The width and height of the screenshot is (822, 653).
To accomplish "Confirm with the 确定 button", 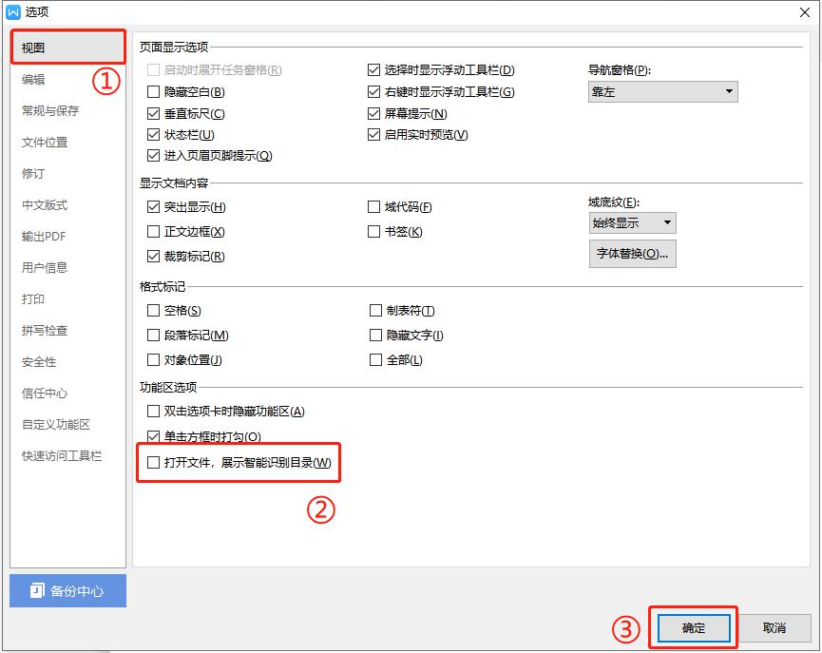I will [x=694, y=628].
